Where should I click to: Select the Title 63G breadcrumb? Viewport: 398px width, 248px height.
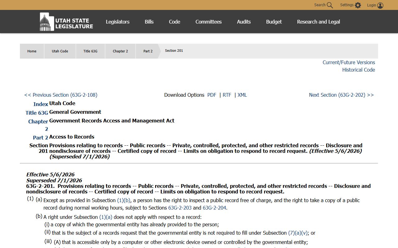[90, 51]
